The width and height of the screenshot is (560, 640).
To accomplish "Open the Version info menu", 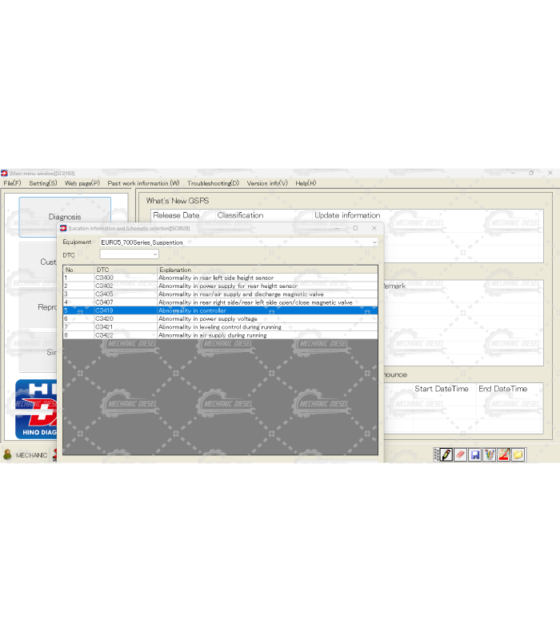I will click(267, 183).
